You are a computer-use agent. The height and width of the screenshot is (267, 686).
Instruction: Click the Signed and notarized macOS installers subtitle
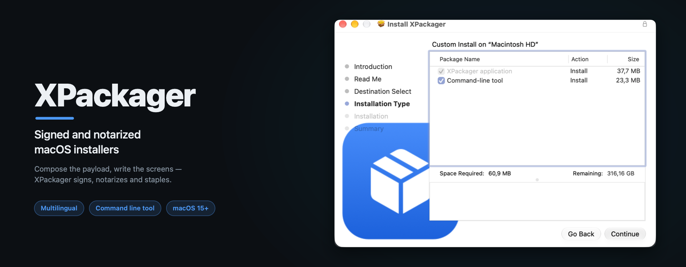[x=88, y=142]
